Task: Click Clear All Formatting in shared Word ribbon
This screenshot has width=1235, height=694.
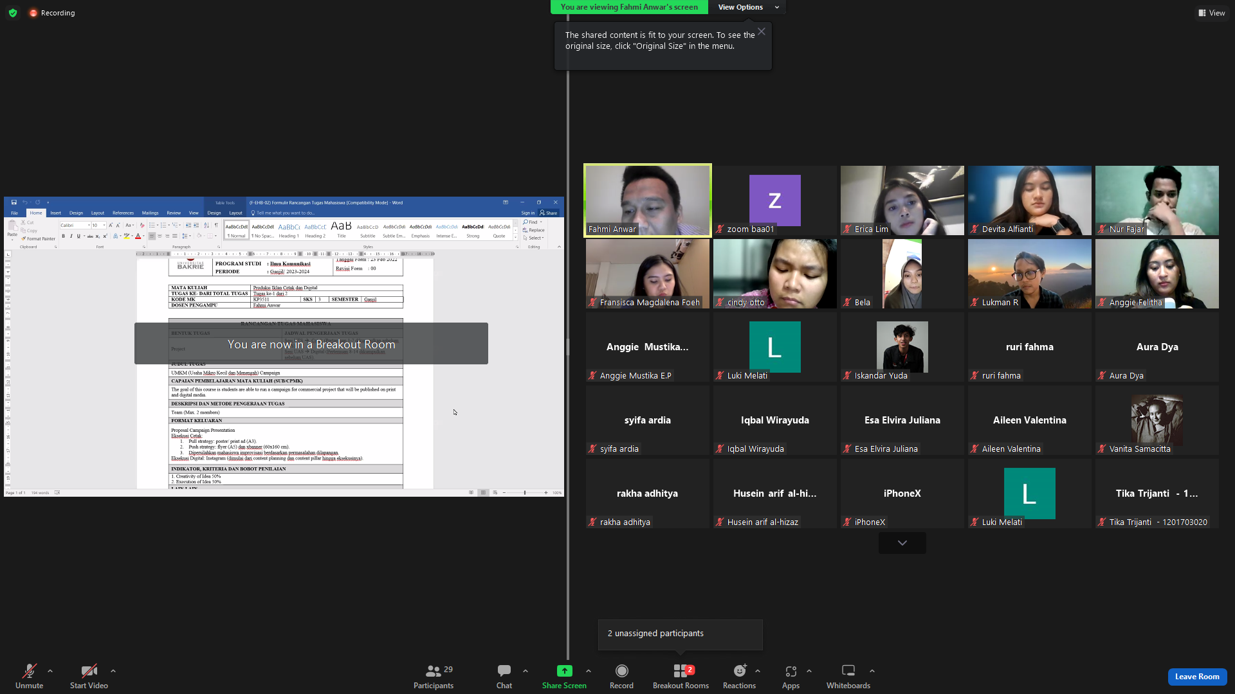Action: [x=142, y=226]
